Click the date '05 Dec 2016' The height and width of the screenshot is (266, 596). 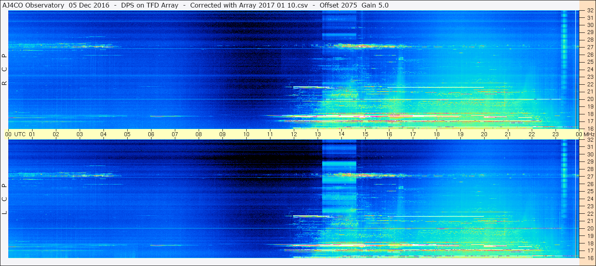click(89, 5)
